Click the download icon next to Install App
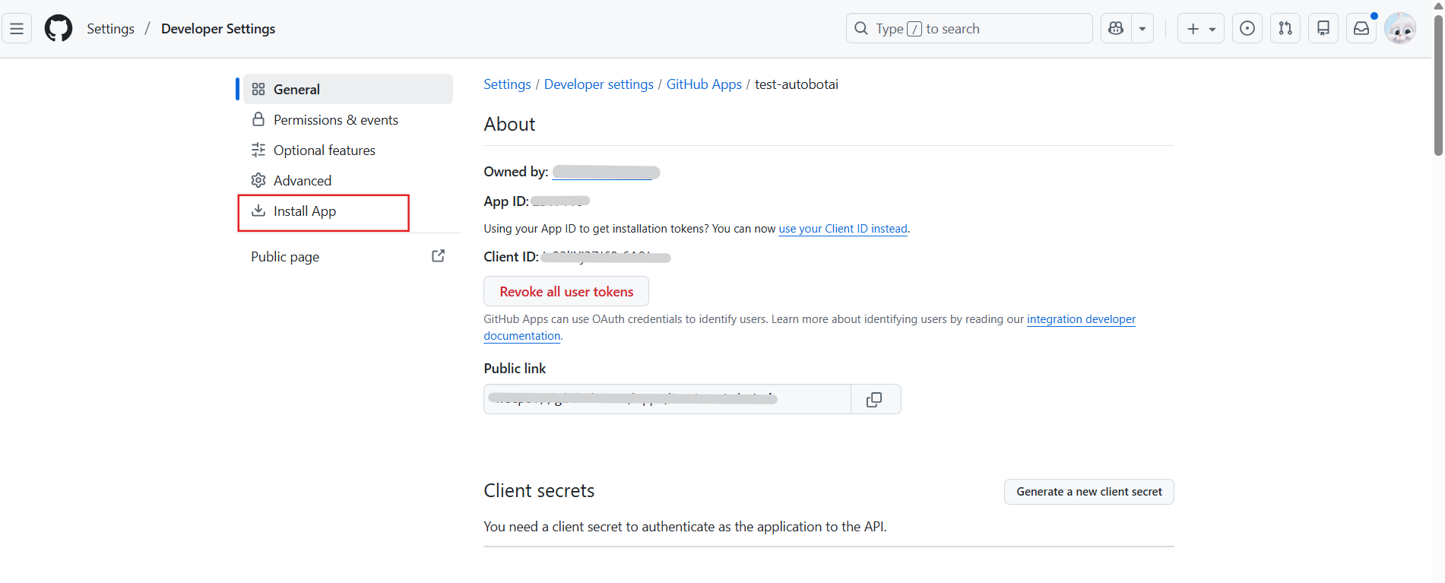The width and height of the screenshot is (1445, 583). pyautogui.click(x=258, y=211)
